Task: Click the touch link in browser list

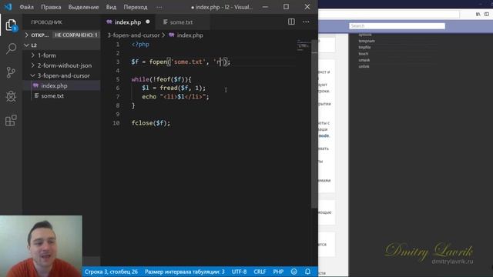Action: (x=363, y=54)
